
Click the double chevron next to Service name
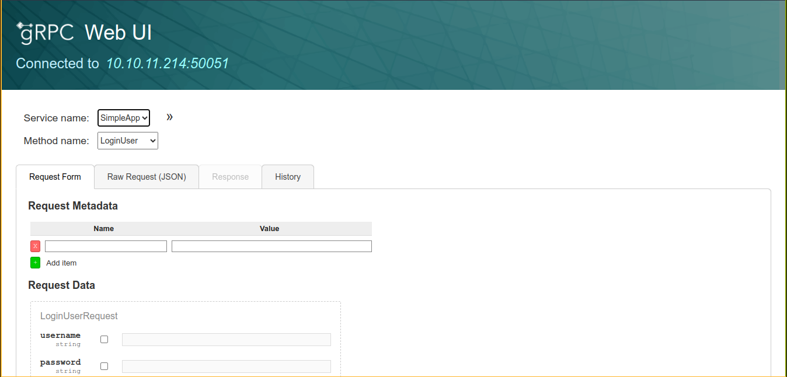[x=169, y=117]
